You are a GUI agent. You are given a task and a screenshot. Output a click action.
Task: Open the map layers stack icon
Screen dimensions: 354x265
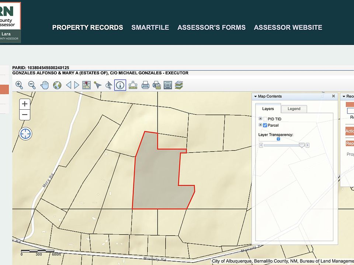click(x=179, y=85)
